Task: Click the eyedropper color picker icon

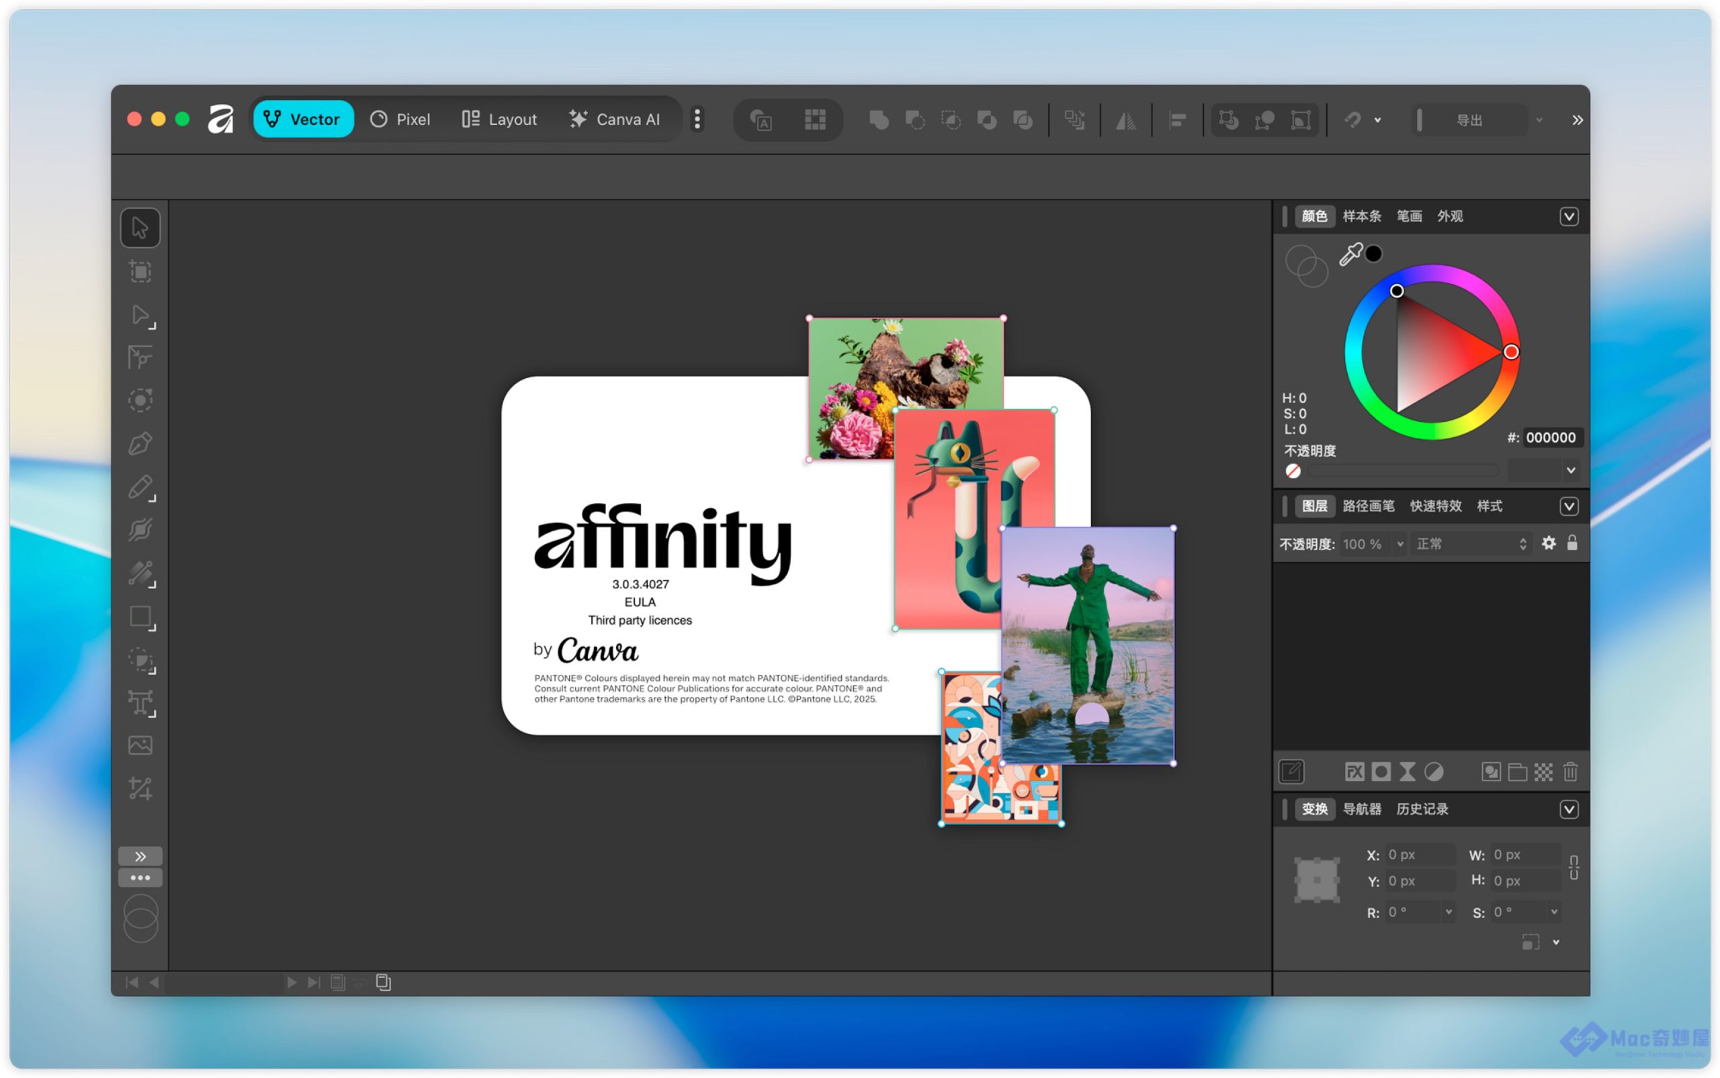Action: click(1350, 255)
